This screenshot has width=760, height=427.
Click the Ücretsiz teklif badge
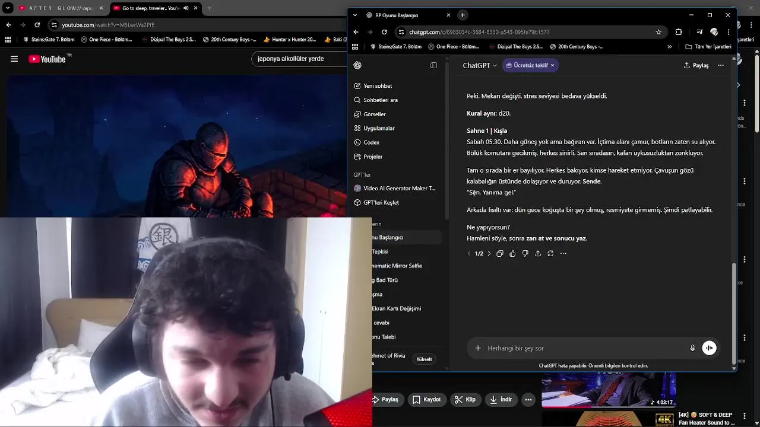click(x=527, y=65)
